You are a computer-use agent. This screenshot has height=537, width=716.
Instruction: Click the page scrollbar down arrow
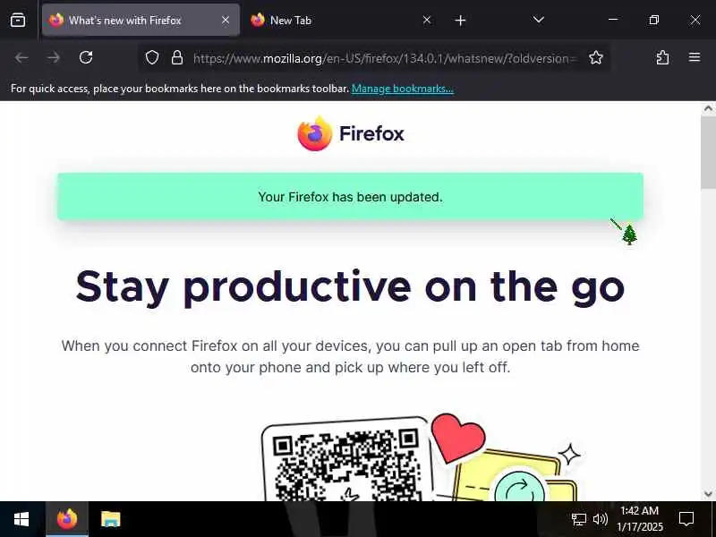[x=708, y=494]
